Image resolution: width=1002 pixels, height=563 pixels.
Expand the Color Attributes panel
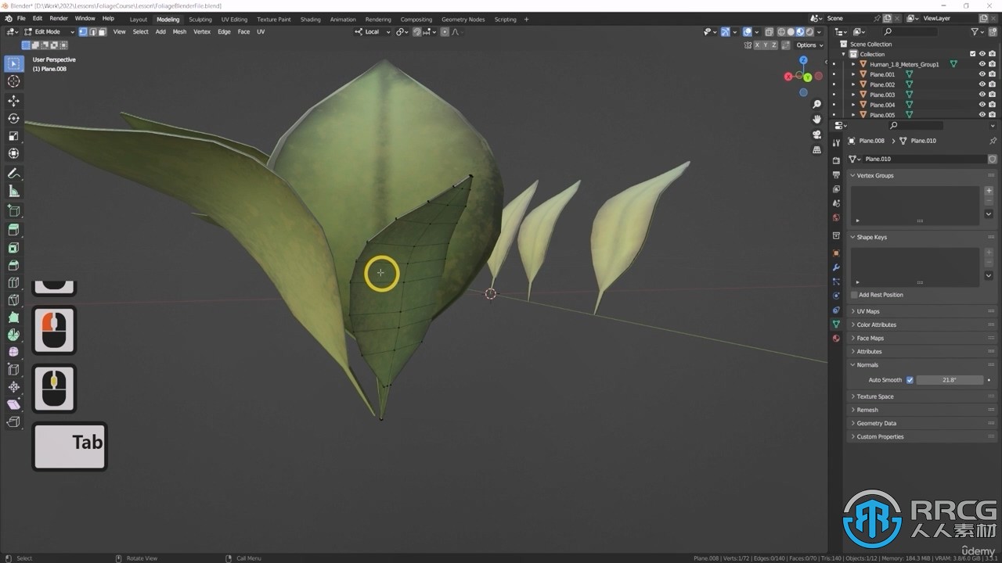point(876,325)
